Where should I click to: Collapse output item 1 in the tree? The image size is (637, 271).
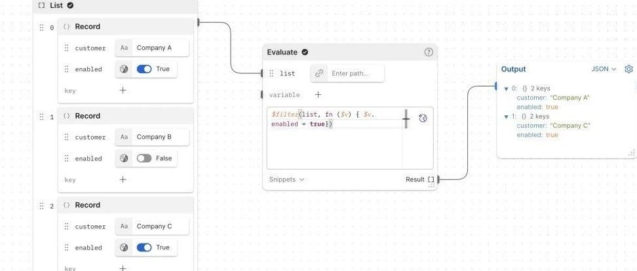coord(506,117)
